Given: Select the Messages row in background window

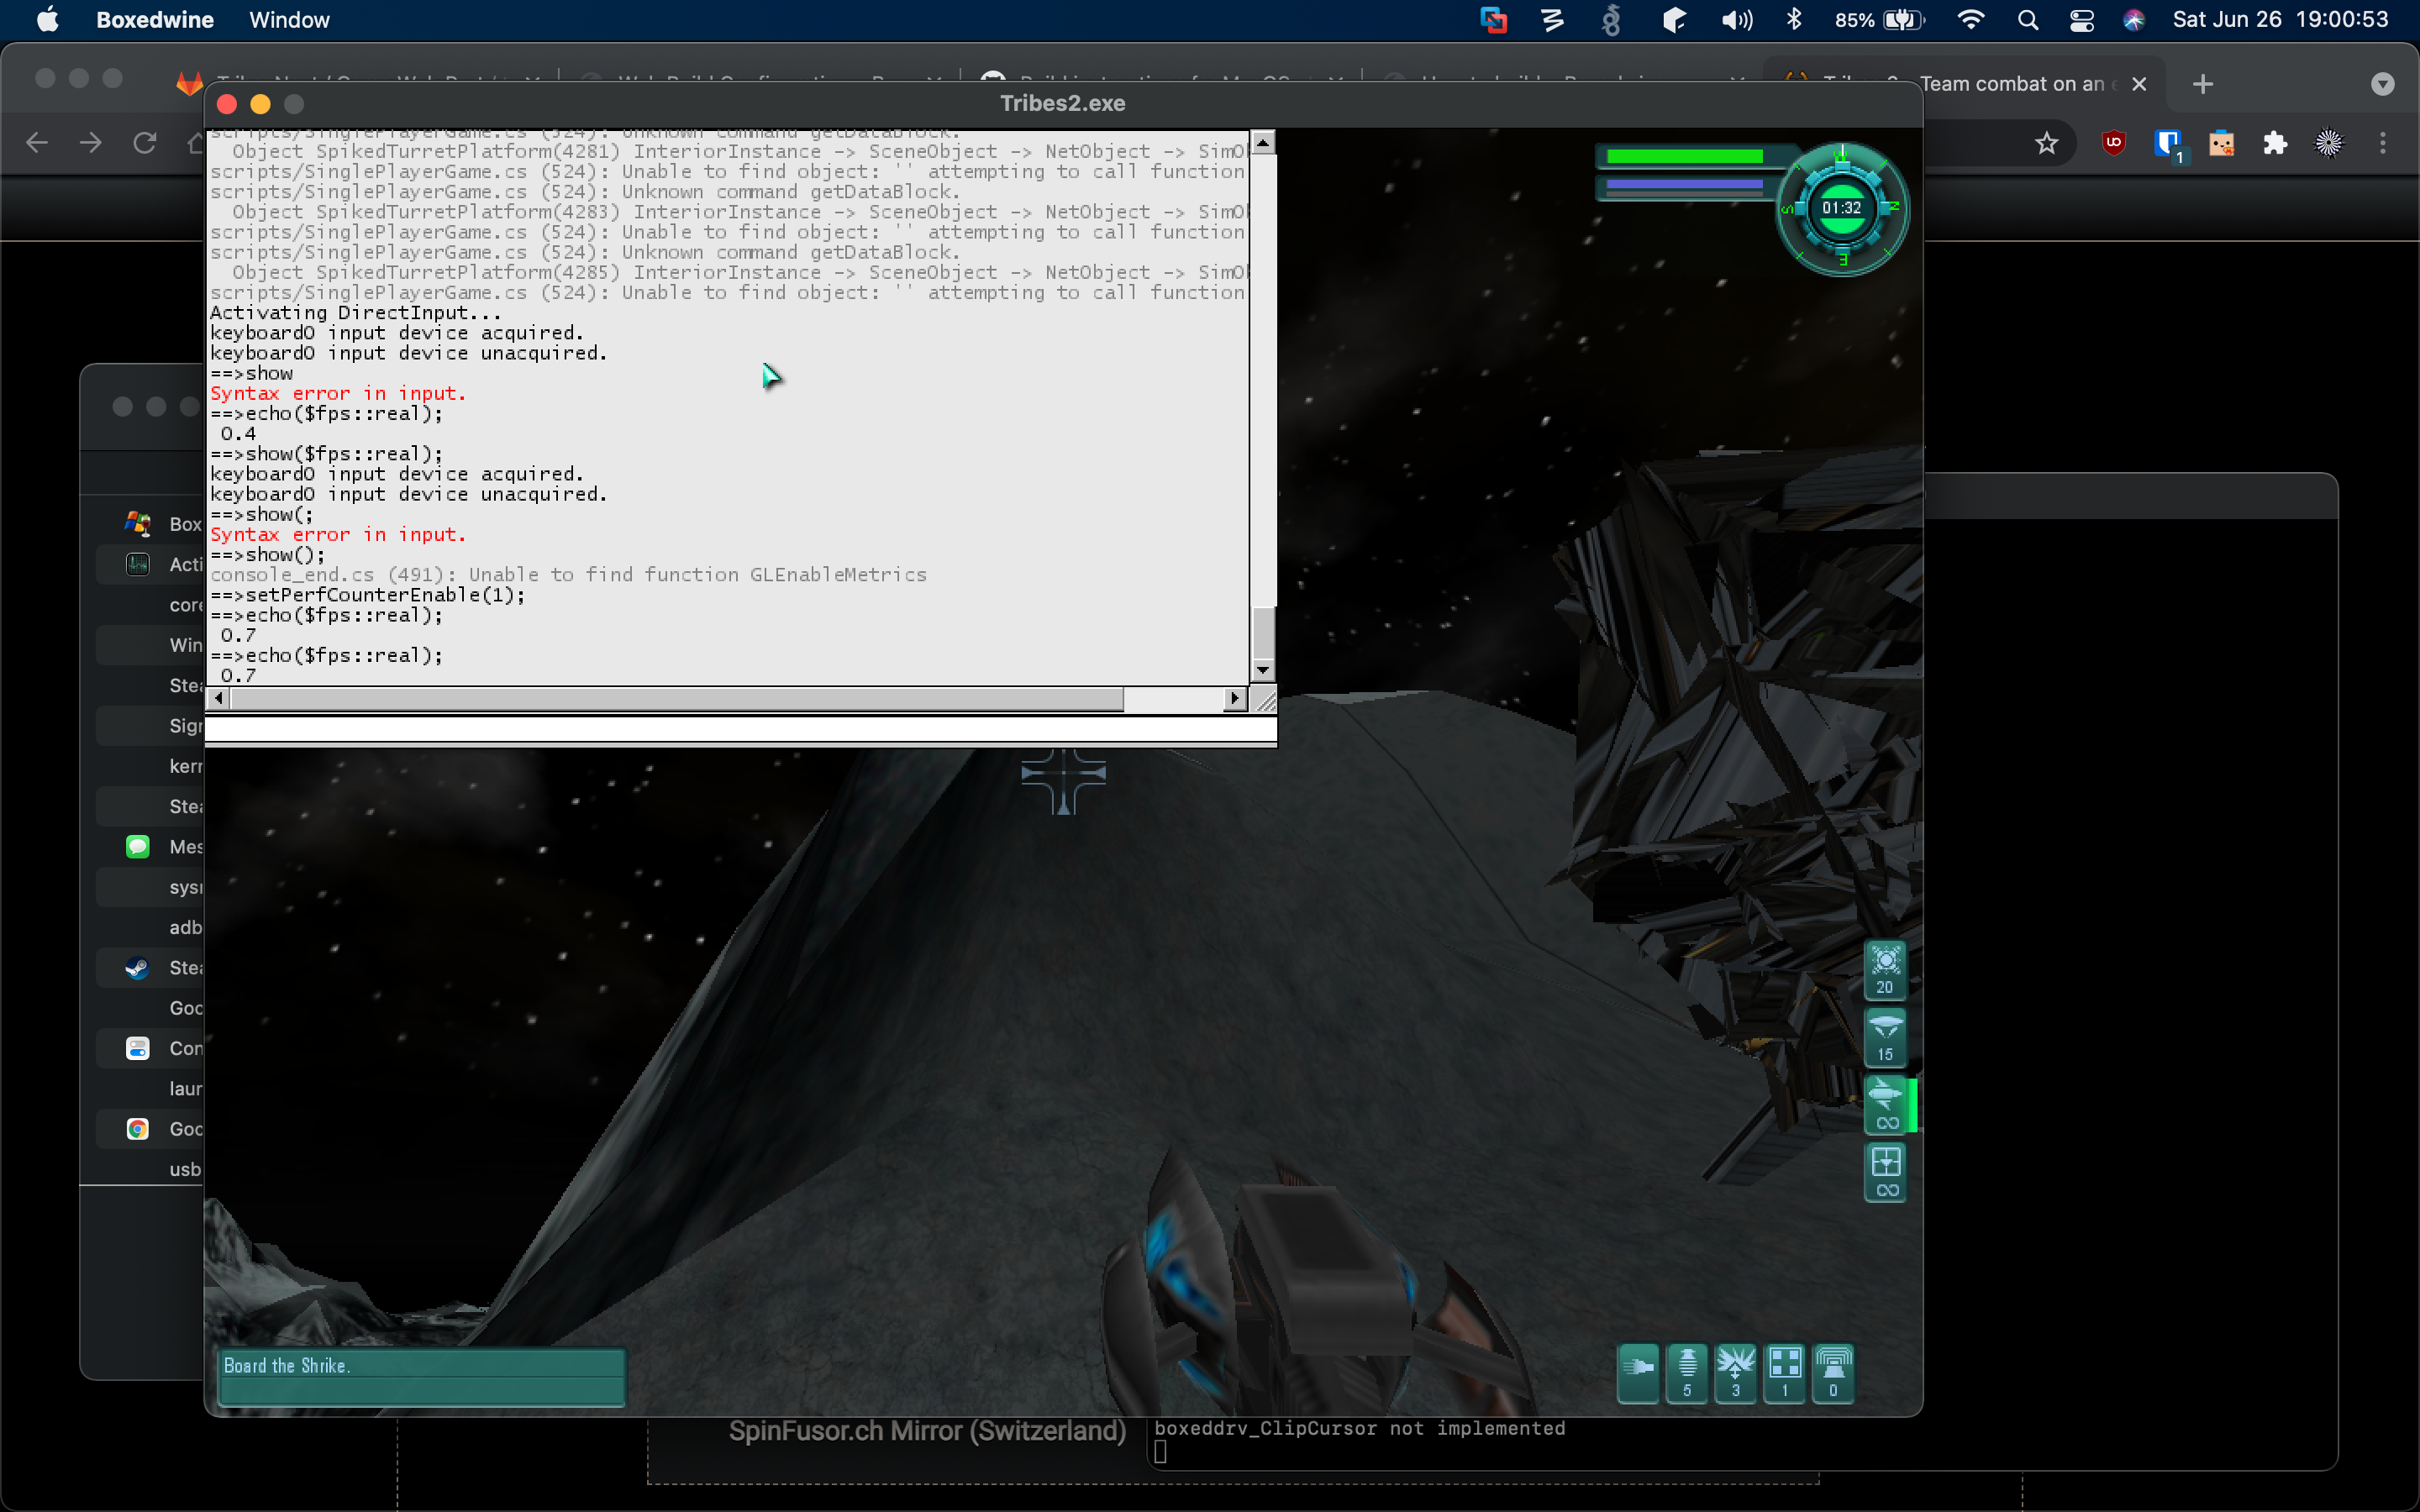Looking at the screenshot, I should [150, 847].
